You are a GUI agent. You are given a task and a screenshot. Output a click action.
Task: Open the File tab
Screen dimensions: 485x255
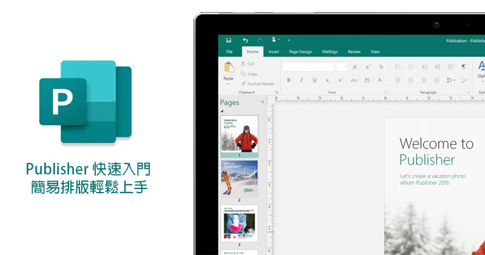[x=229, y=51]
